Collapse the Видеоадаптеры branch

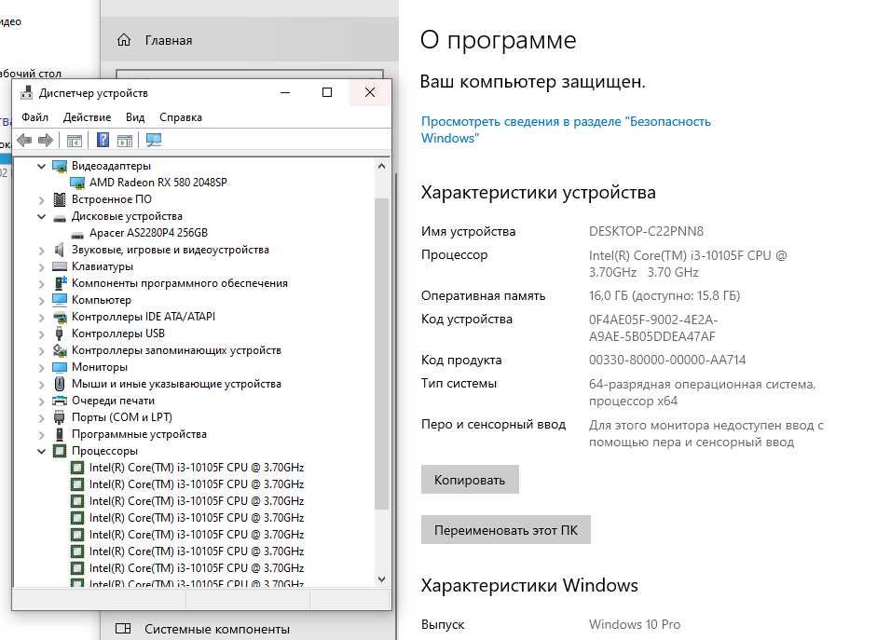[41, 166]
